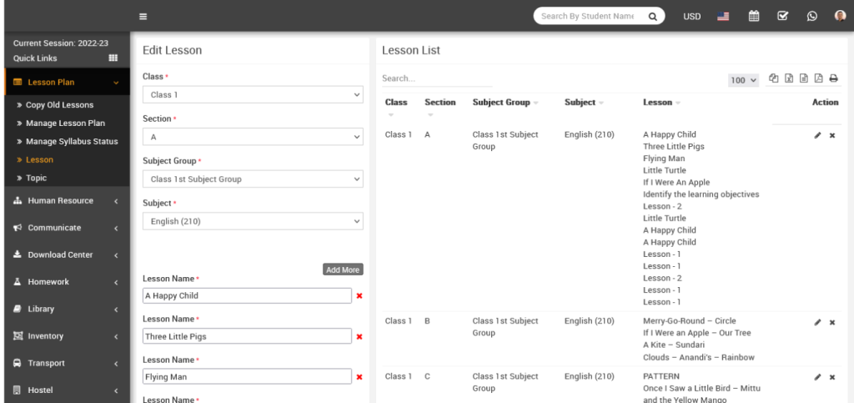Image resolution: width=854 pixels, height=403 pixels.
Task: Open the Class dropdown
Action: pos(253,95)
